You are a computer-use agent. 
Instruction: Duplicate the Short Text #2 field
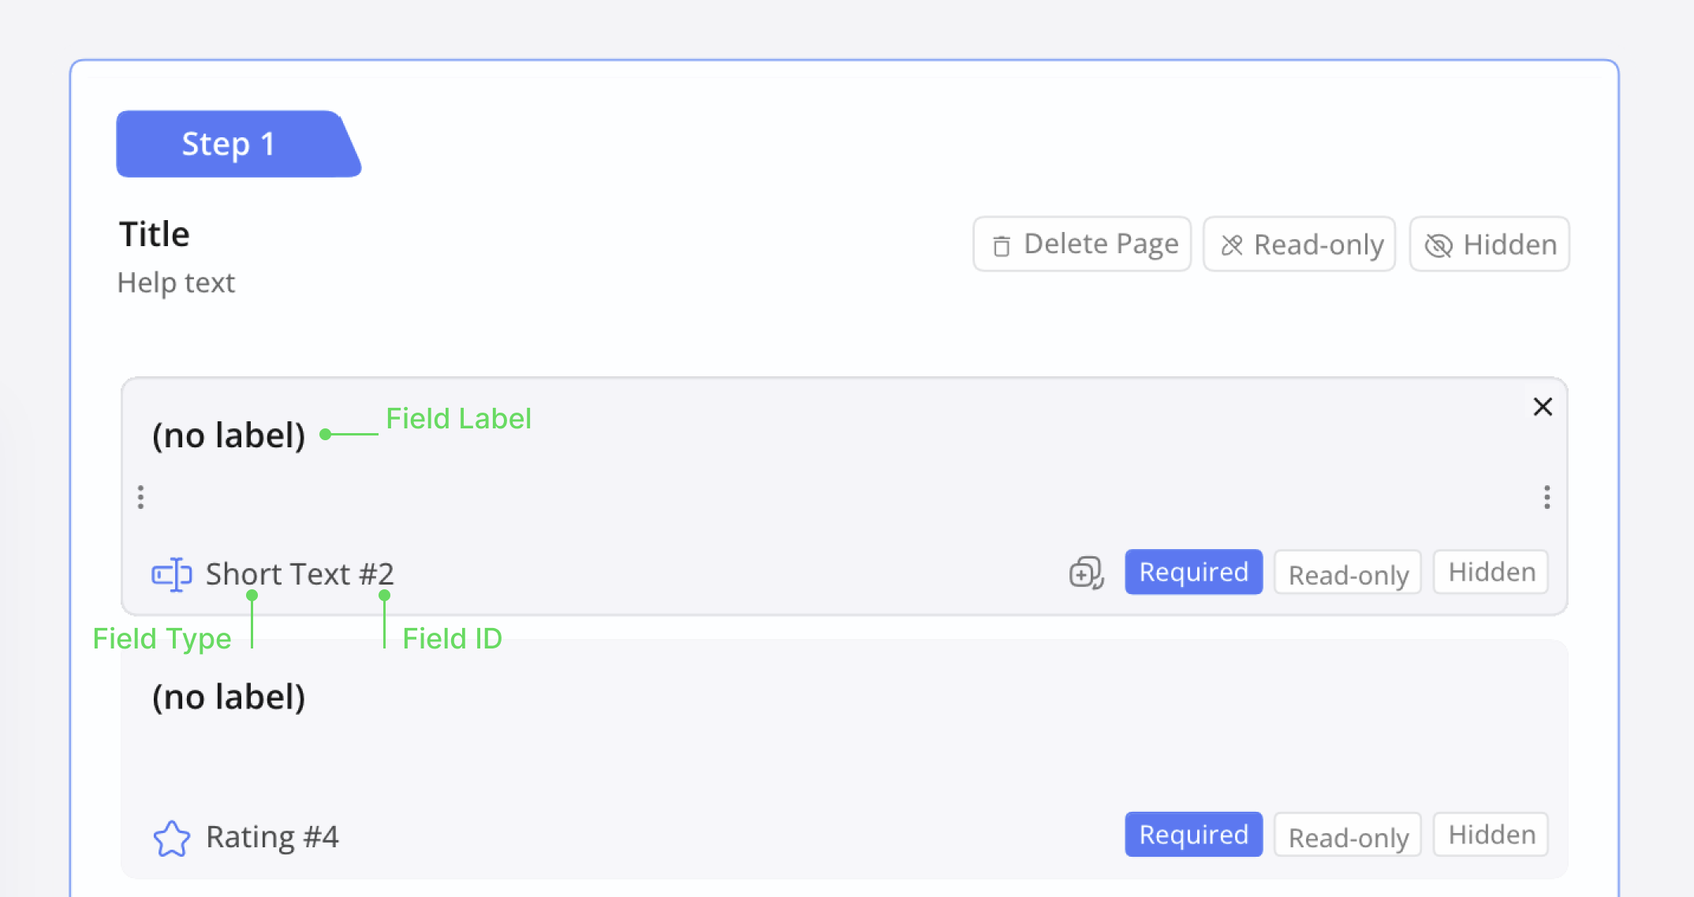[x=1086, y=573]
